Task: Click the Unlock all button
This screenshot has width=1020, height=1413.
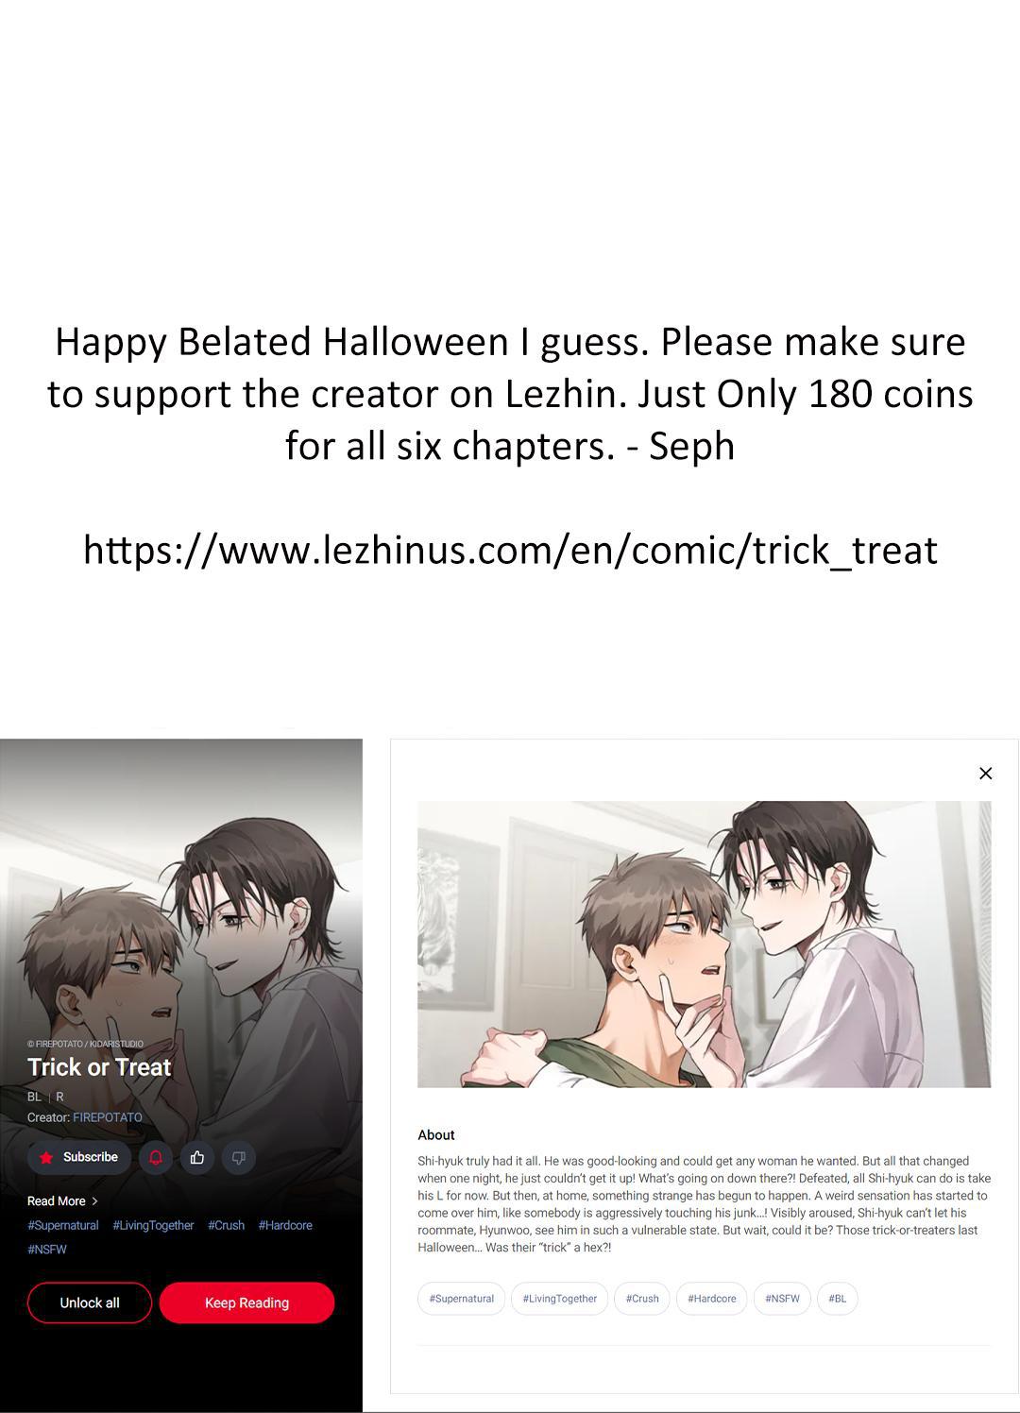Action: click(90, 1302)
